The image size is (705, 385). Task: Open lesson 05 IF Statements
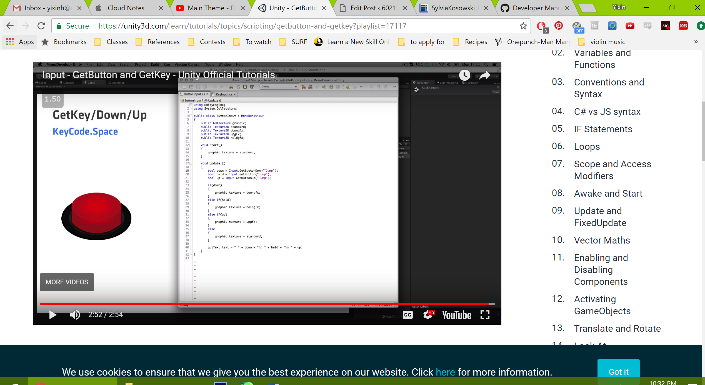603,129
